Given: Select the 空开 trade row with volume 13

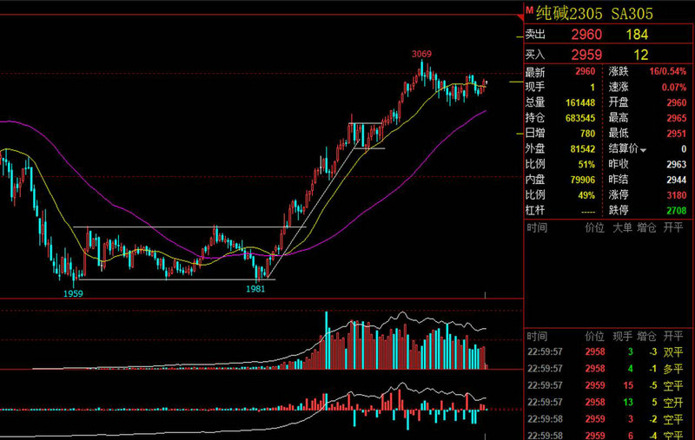Looking at the screenshot, I should [x=608, y=402].
